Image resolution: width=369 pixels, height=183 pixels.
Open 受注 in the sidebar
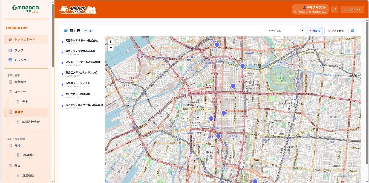[x=26, y=166]
